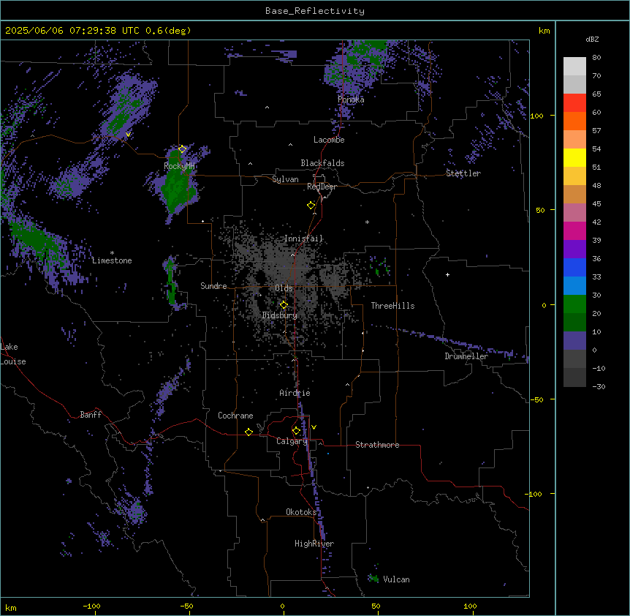Click the yellow diamond marker above Calgary label
630x616 pixels.
tap(296, 431)
